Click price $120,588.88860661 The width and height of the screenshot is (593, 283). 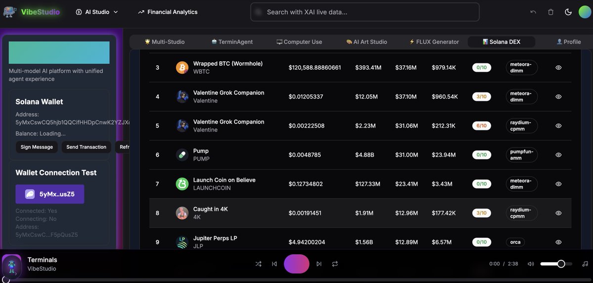[x=315, y=67]
